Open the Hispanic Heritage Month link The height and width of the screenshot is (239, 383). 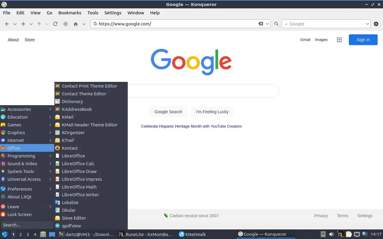click(191, 126)
